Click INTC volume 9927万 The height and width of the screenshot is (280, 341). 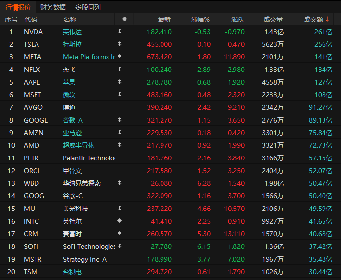[272, 221]
